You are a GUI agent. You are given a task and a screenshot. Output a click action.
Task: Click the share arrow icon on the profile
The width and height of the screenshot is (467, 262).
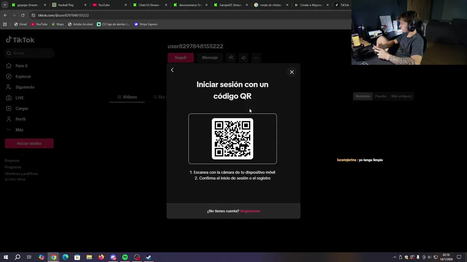pyautogui.click(x=243, y=57)
